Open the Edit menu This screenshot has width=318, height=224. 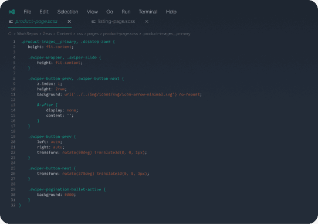pyautogui.click(x=44, y=12)
